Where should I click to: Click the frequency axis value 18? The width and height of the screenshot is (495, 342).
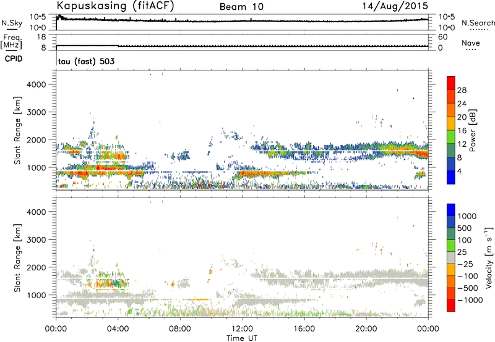tap(41, 37)
